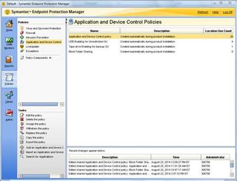Image resolution: width=237 pixels, height=181 pixels.
Task: Select Tape drive Enabling for backup OU row
Action: 151,47
